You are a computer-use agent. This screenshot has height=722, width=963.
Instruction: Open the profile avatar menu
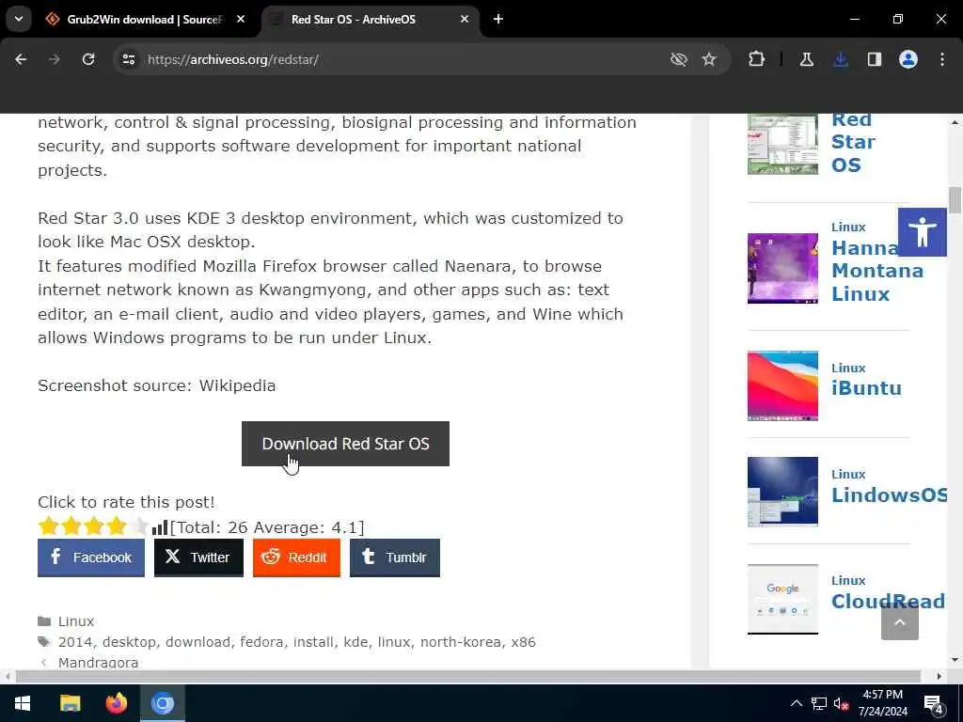(x=908, y=59)
